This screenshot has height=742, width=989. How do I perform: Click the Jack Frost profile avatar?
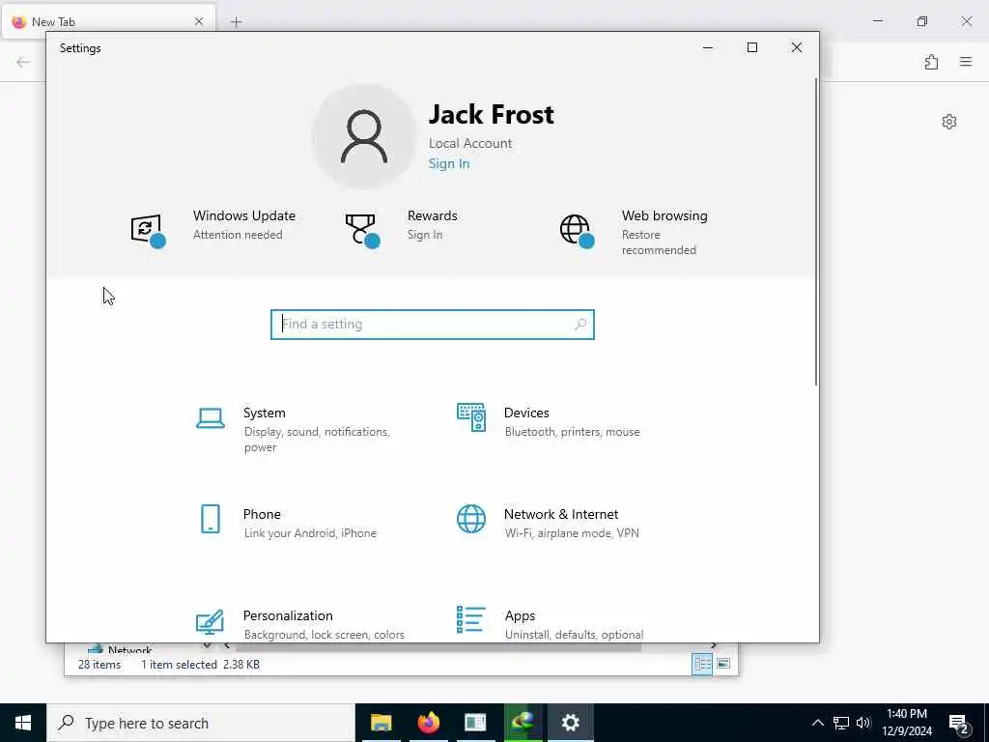pos(364,136)
